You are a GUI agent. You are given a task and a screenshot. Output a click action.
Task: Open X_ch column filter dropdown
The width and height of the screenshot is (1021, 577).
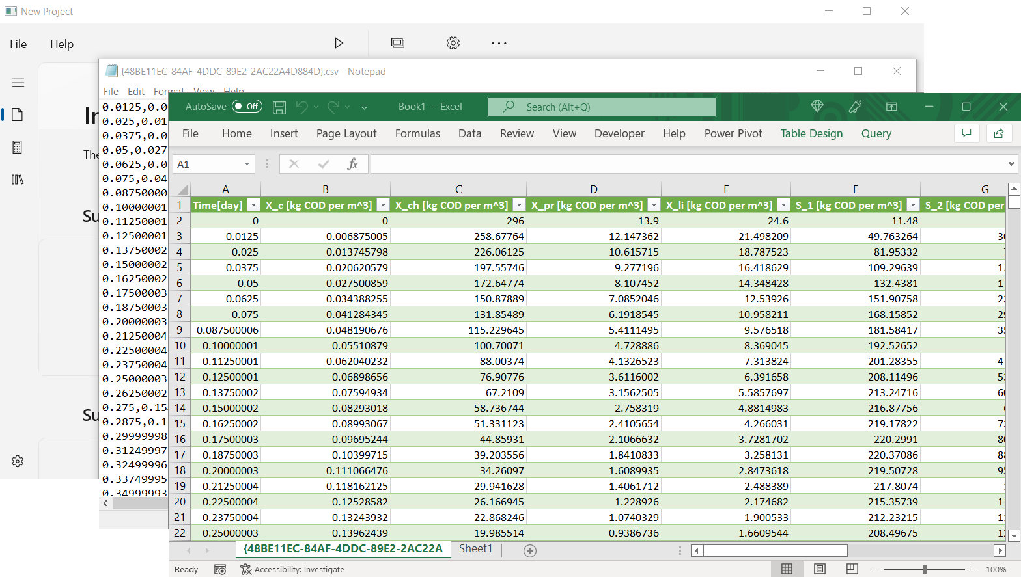(519, 205)
